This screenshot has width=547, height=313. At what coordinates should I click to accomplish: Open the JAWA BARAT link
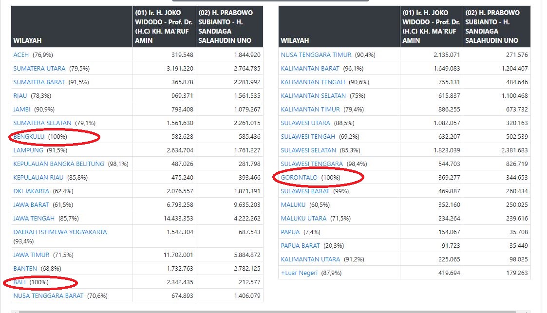(x=31, y=205)
